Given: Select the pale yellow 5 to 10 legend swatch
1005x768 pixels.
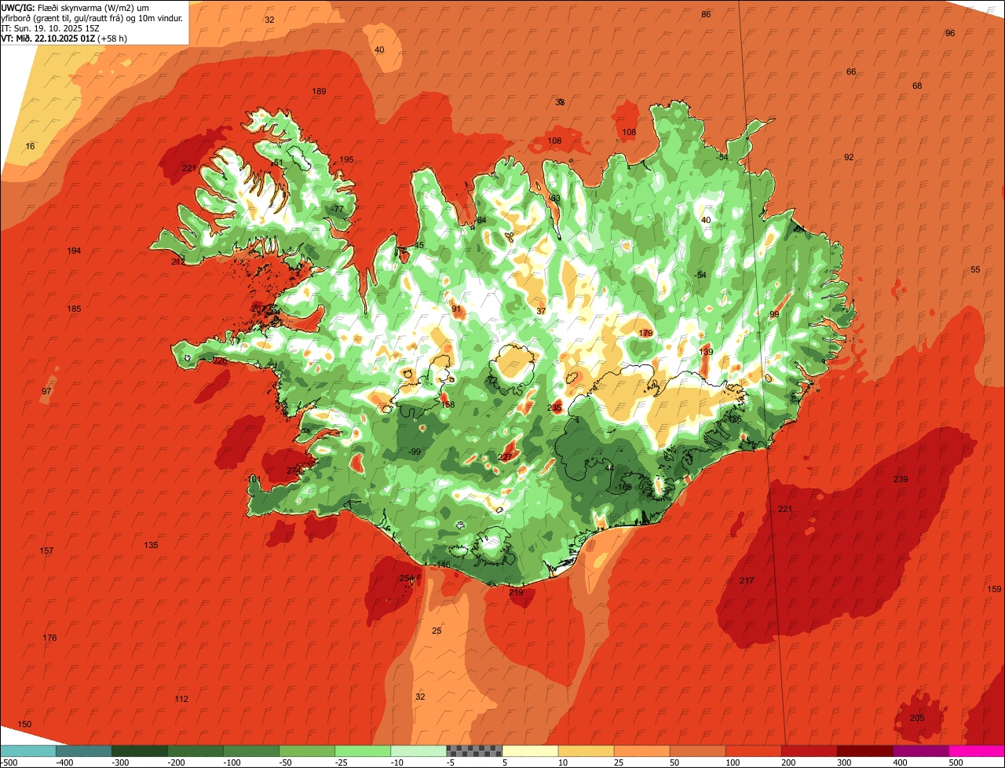Looking at the screenshot, I should click(x=530, y=751).
